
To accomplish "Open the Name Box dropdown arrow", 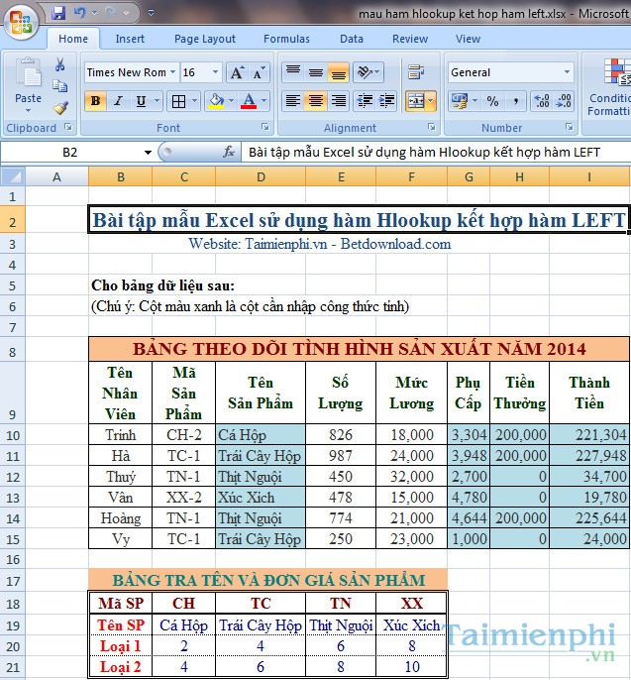I will pos(148,153).
